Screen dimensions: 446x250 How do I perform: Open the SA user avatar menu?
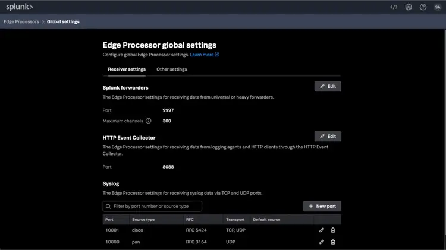pos(438,7)
